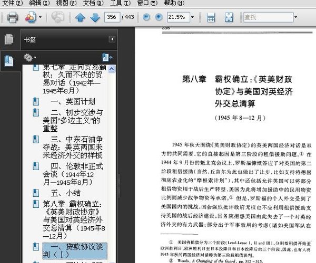Click bookmark icon beside 第八章 霸权确立
316x263 pixels.
(36, 204)
